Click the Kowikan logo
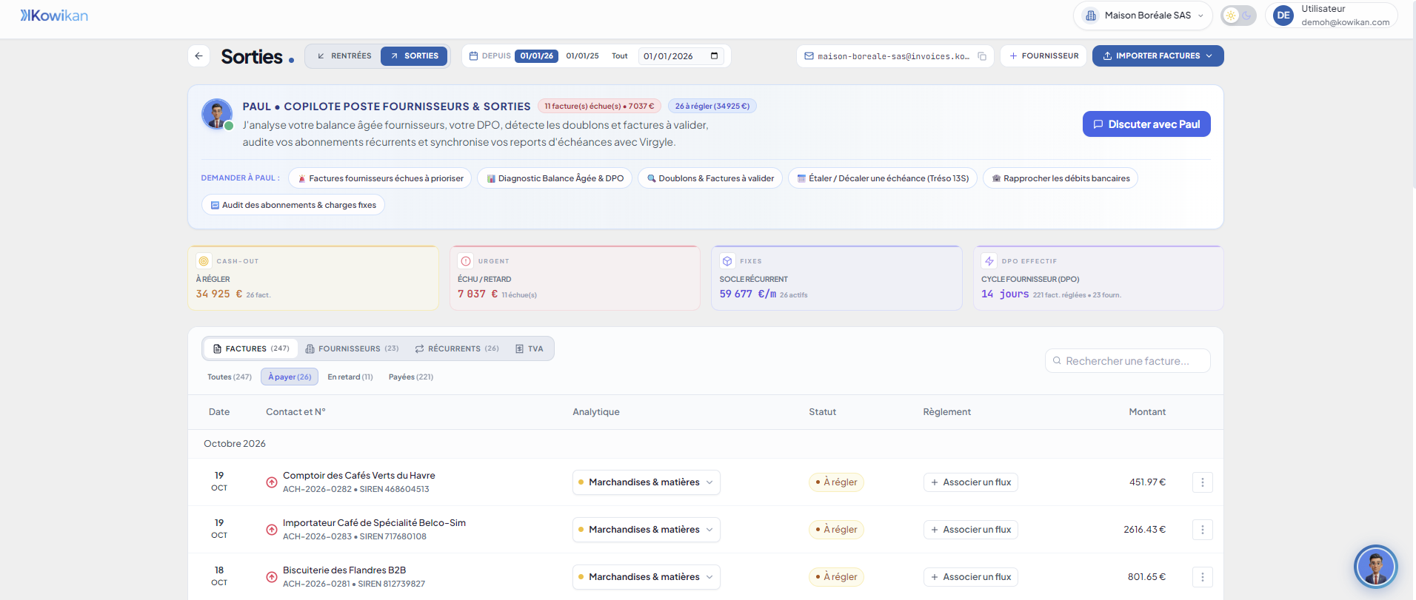Image resolution: width=1416 pixels, height=600 pixels. (x=54, y=16)
